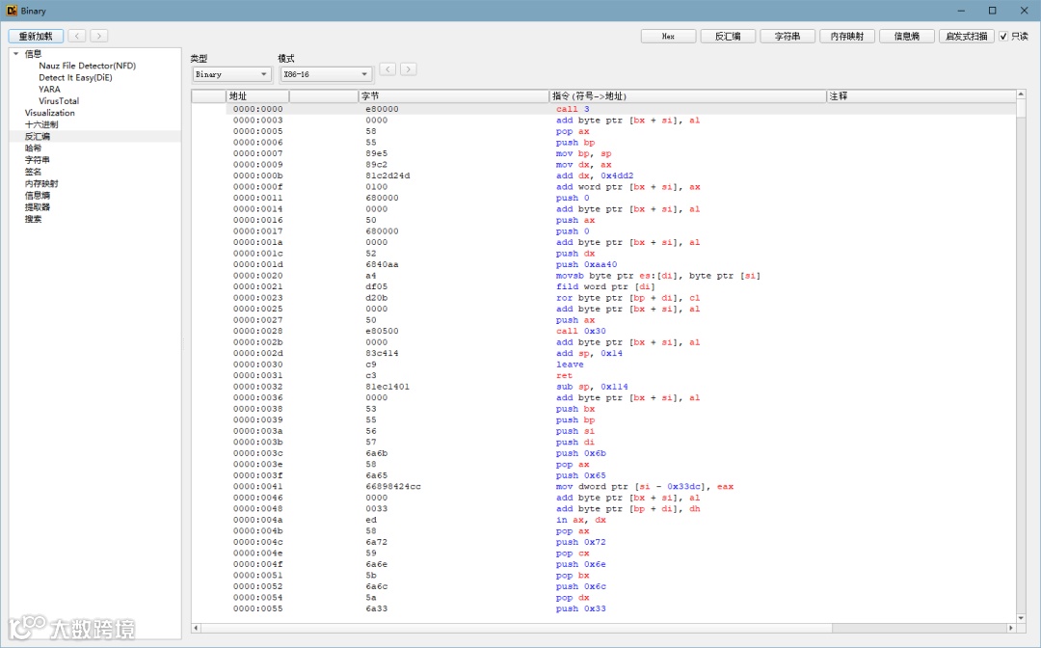
Task: Collapse the 信息 tree node
Action: coord(15,54)
